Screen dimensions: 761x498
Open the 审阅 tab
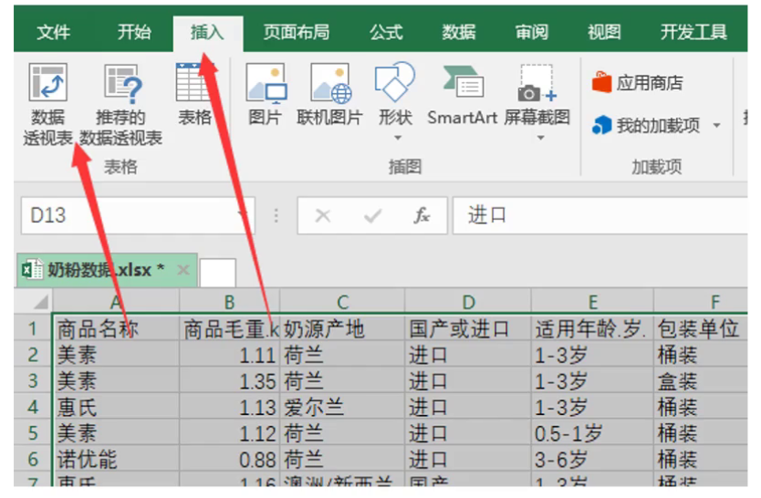coord(531,33)
